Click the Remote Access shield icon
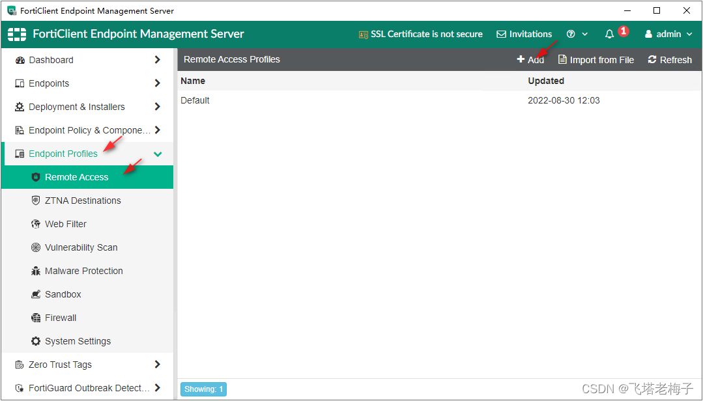The width and height of the screenshot is (703, 401). [36, 177]
